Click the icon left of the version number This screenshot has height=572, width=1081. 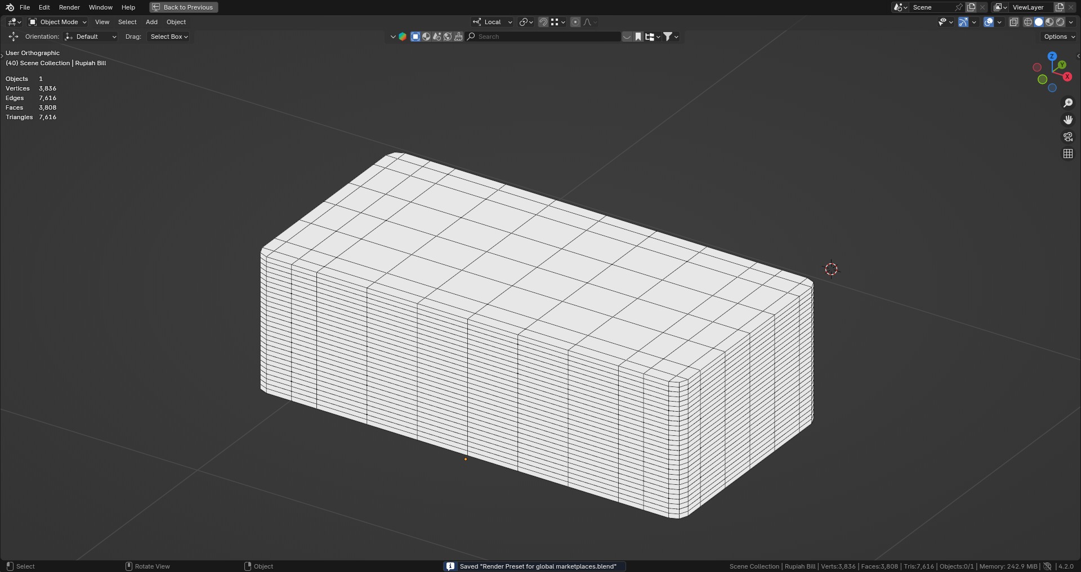1047,566
